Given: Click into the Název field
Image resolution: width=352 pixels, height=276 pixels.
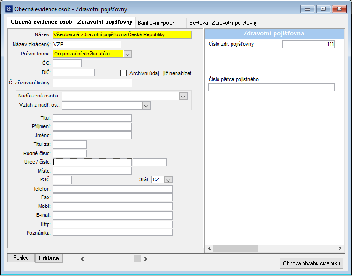Looking at the screenshot, I should point(122,35).
